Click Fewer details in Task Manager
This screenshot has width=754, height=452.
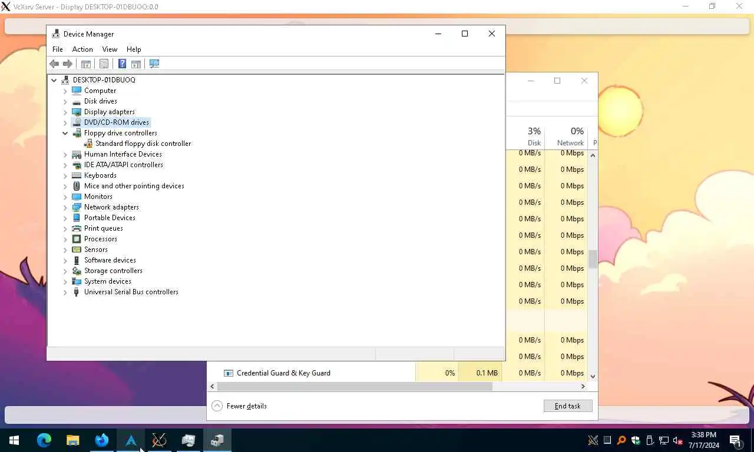[x=239, y=406]
